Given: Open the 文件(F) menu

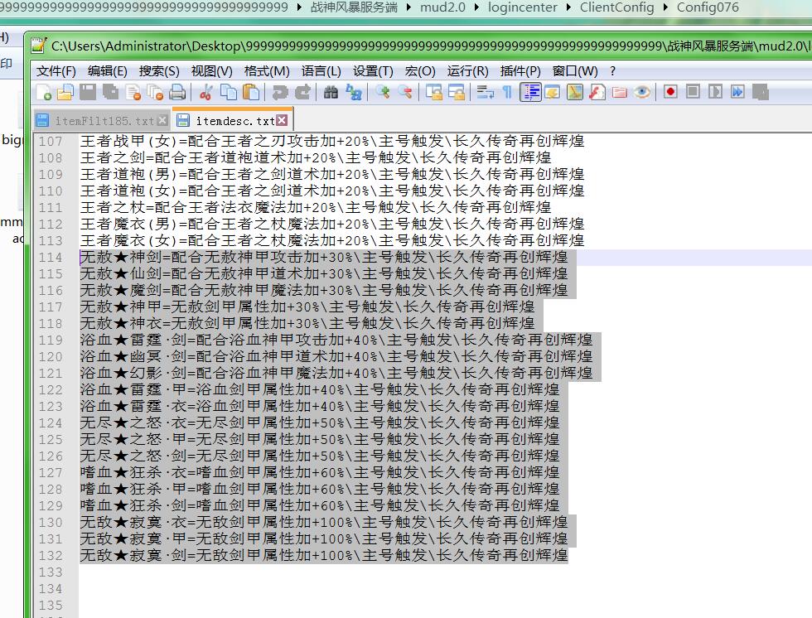Looking at the screenshot, I should (56, 71).
